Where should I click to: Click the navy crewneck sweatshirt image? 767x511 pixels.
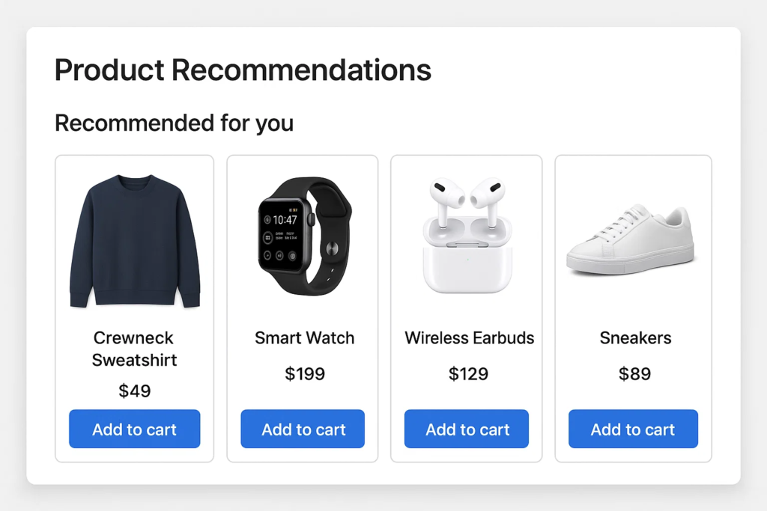click(x=135, y=241)
